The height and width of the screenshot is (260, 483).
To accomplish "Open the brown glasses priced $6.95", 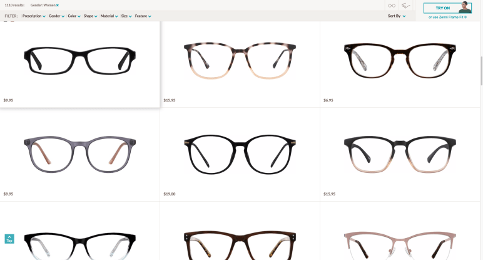I will click(400, 60).
